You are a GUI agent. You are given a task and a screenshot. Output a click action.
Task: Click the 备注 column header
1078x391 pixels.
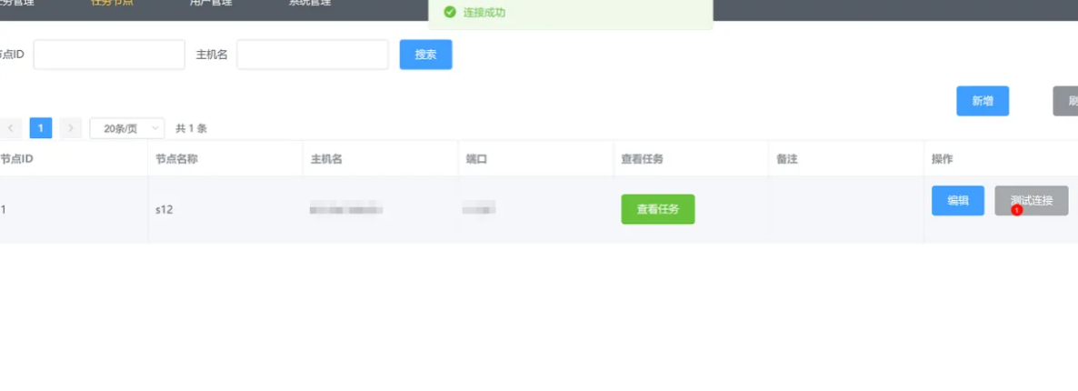click(786, 159)
